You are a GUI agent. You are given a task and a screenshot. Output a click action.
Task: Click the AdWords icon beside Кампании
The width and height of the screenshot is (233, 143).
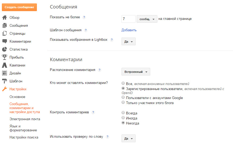4,65
